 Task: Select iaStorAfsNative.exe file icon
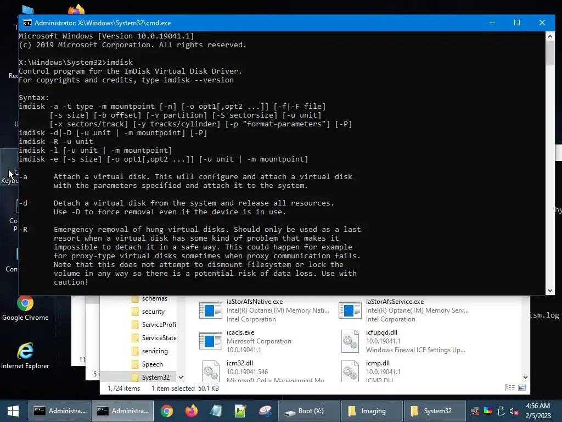coord(210,310)
